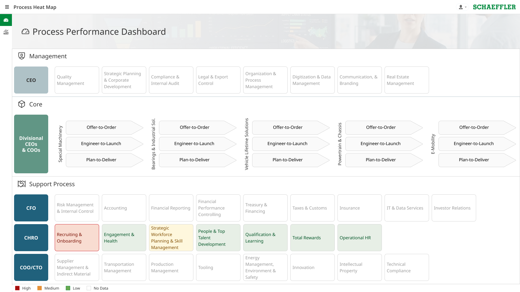This screenshot has width=520, height=292.
Task: Open the Quality Management process card
Action: pyautogui.click(x=77, y=80)
